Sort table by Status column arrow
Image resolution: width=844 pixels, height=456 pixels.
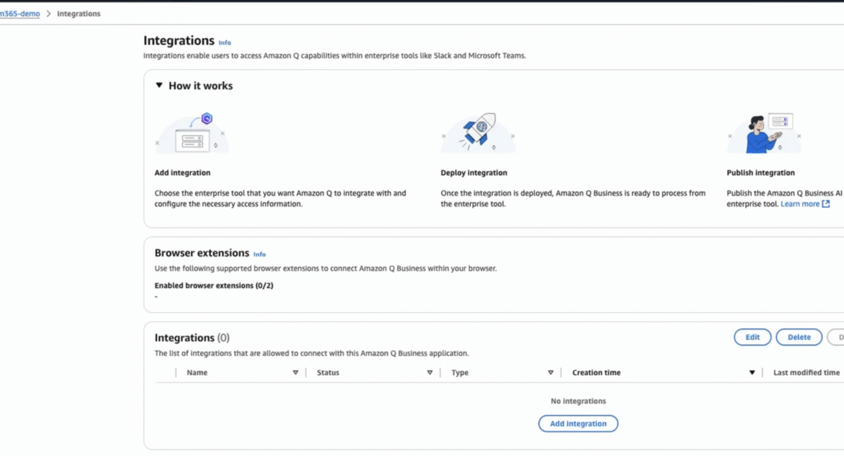click(x=430, y=373)
